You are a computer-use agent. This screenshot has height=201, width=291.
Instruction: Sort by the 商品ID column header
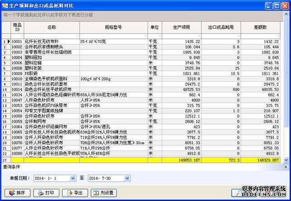tap(17, 27)
